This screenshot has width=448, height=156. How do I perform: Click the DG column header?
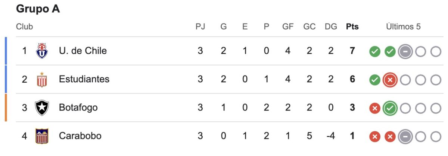pos(331,27)
